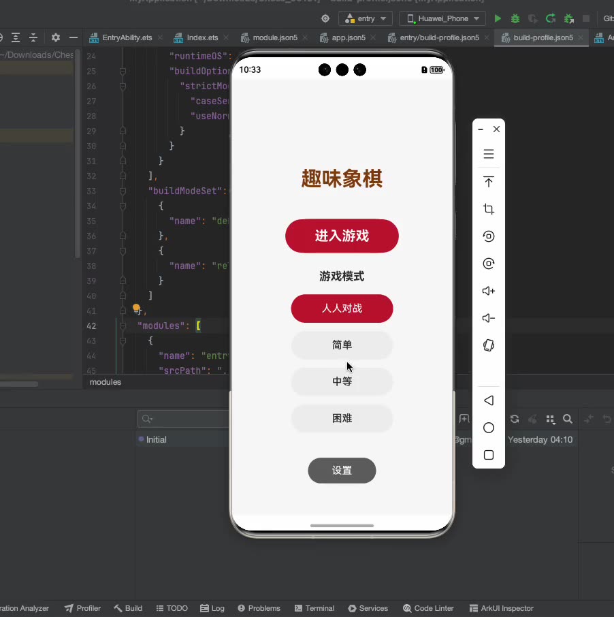Tap the 进入游戏 enter game button

[342, 236]
